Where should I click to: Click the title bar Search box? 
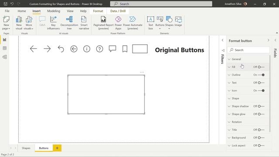(x=161, y=4)
